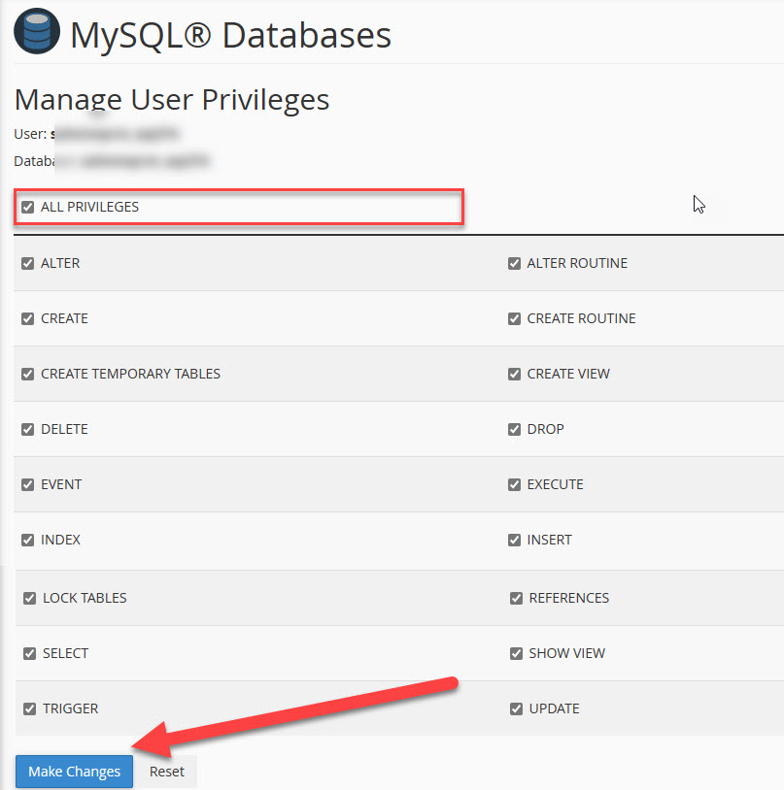Click the Reset button

(166, 772)
